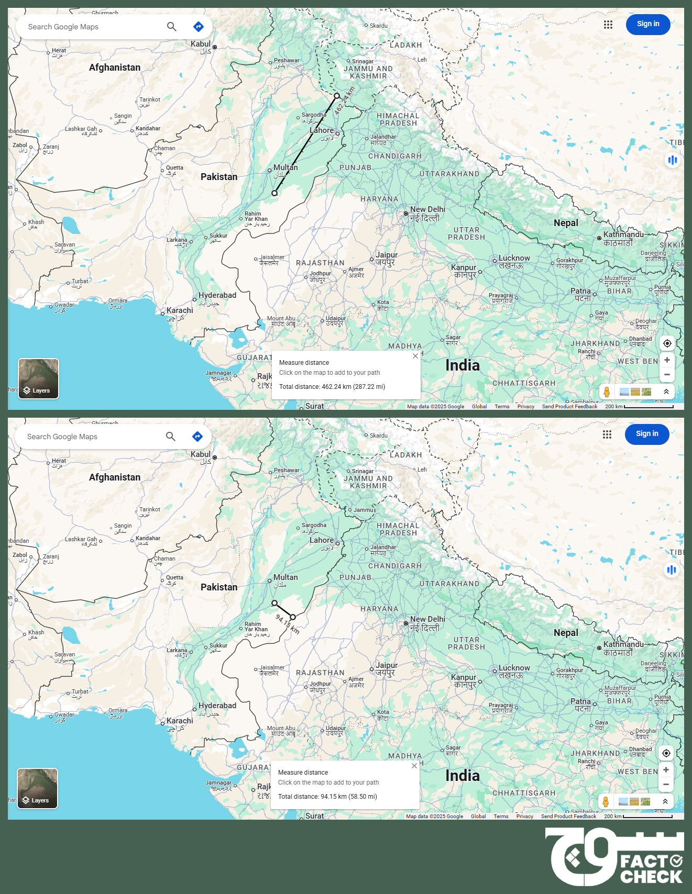Expand the imagery strip in the 94.15 km map
Screen dimensions: 692x894
(x=665, y=801)
